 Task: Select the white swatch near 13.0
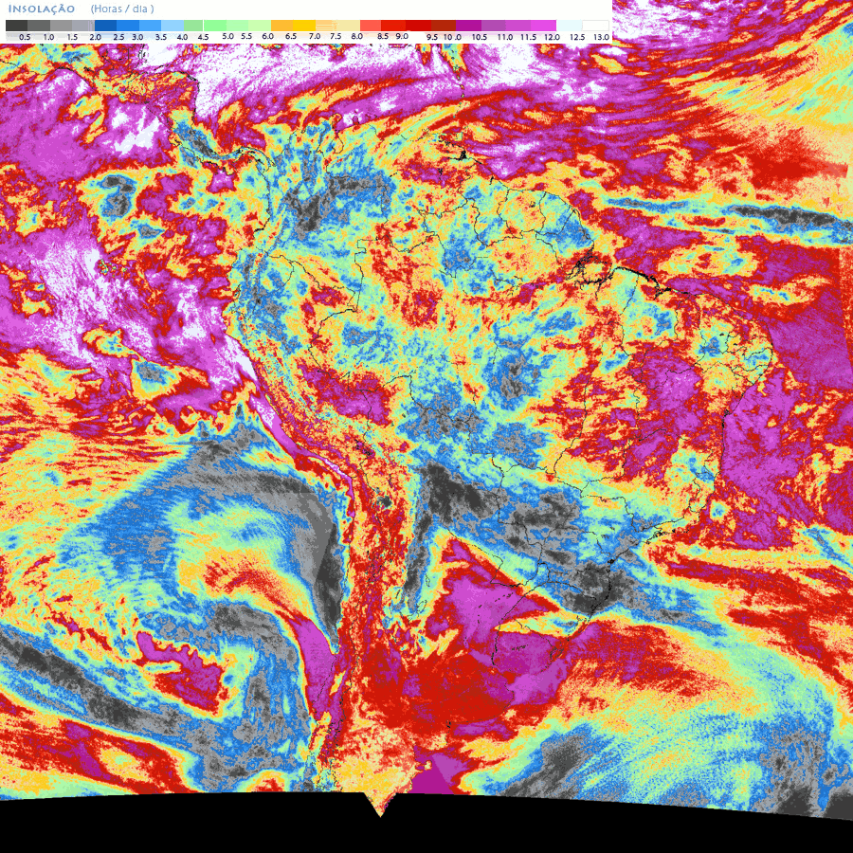click(595, 26)
